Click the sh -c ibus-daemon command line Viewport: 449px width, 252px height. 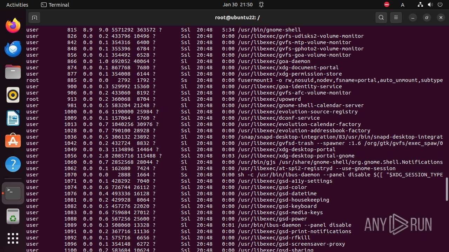point(340,175)
